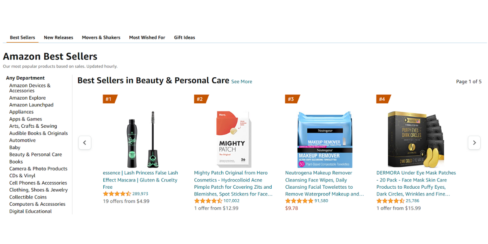
Task: Open the essence Lash Princess mascara image
Action: [141, 139]
